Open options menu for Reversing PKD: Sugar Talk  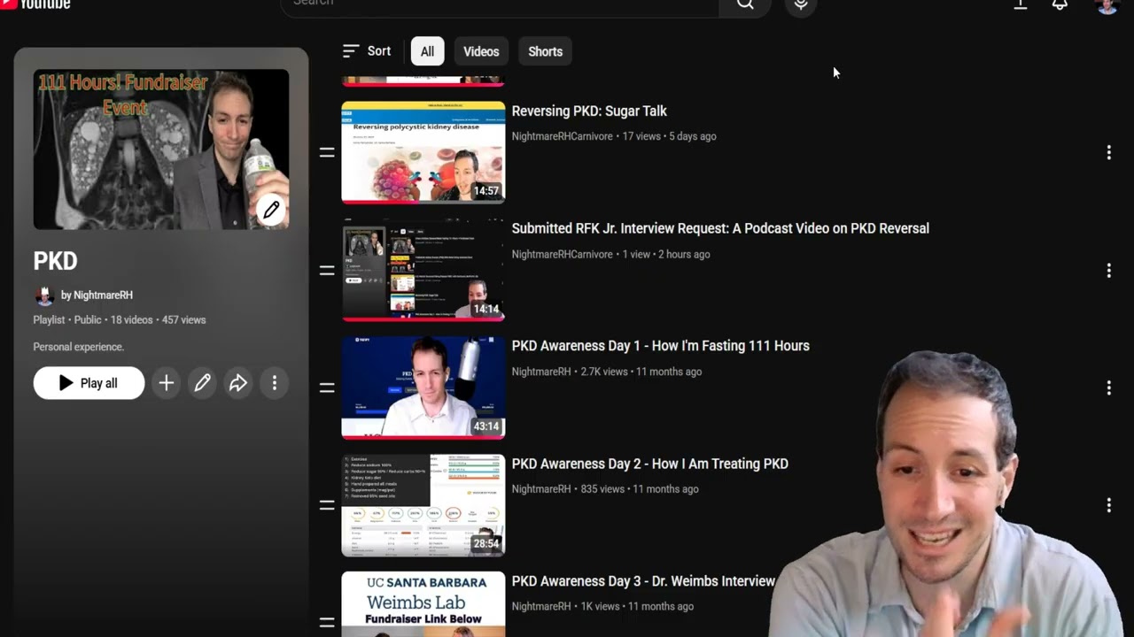click(x=1108, y=153)
